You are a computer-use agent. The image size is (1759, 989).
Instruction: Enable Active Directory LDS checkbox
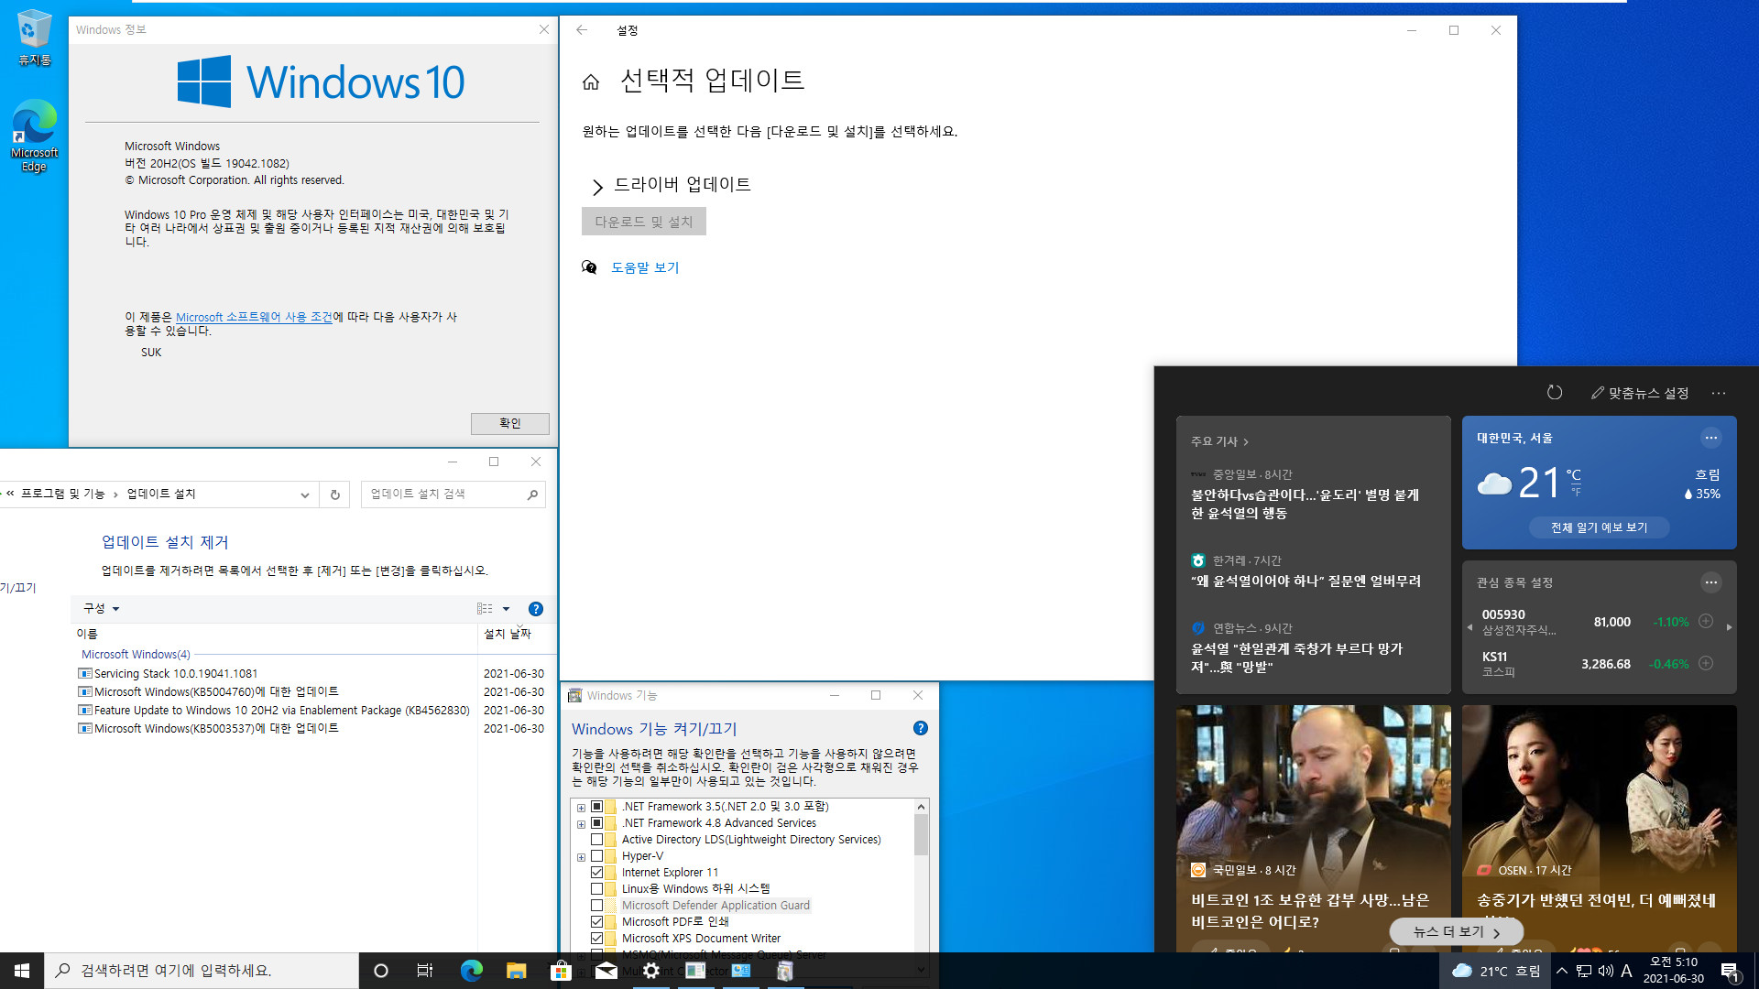click(x=596, y=840)
